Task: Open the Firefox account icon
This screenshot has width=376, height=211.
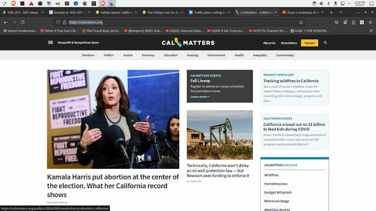Action: (x=345, y=22)
